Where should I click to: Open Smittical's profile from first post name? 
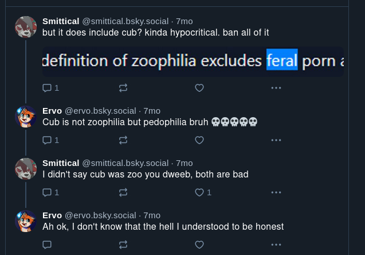pos(61,21)
